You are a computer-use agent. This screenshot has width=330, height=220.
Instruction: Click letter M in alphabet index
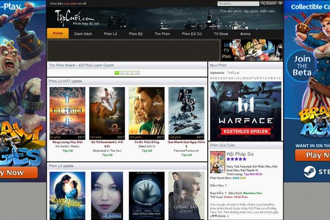tap(244, 78)
